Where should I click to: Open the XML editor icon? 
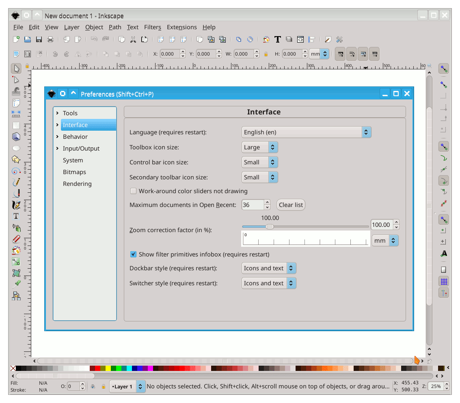tap(300, 39)
